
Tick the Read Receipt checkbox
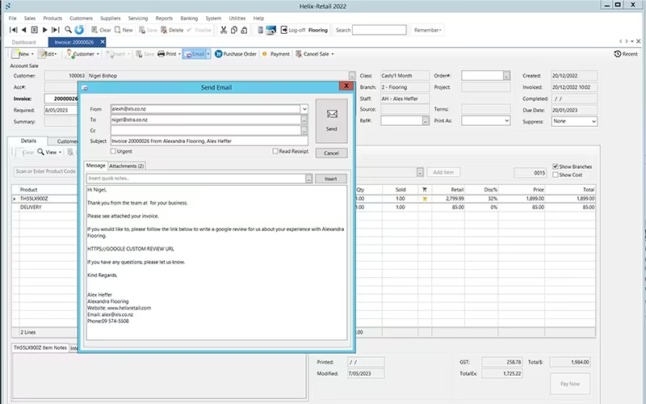pos(275,151)
